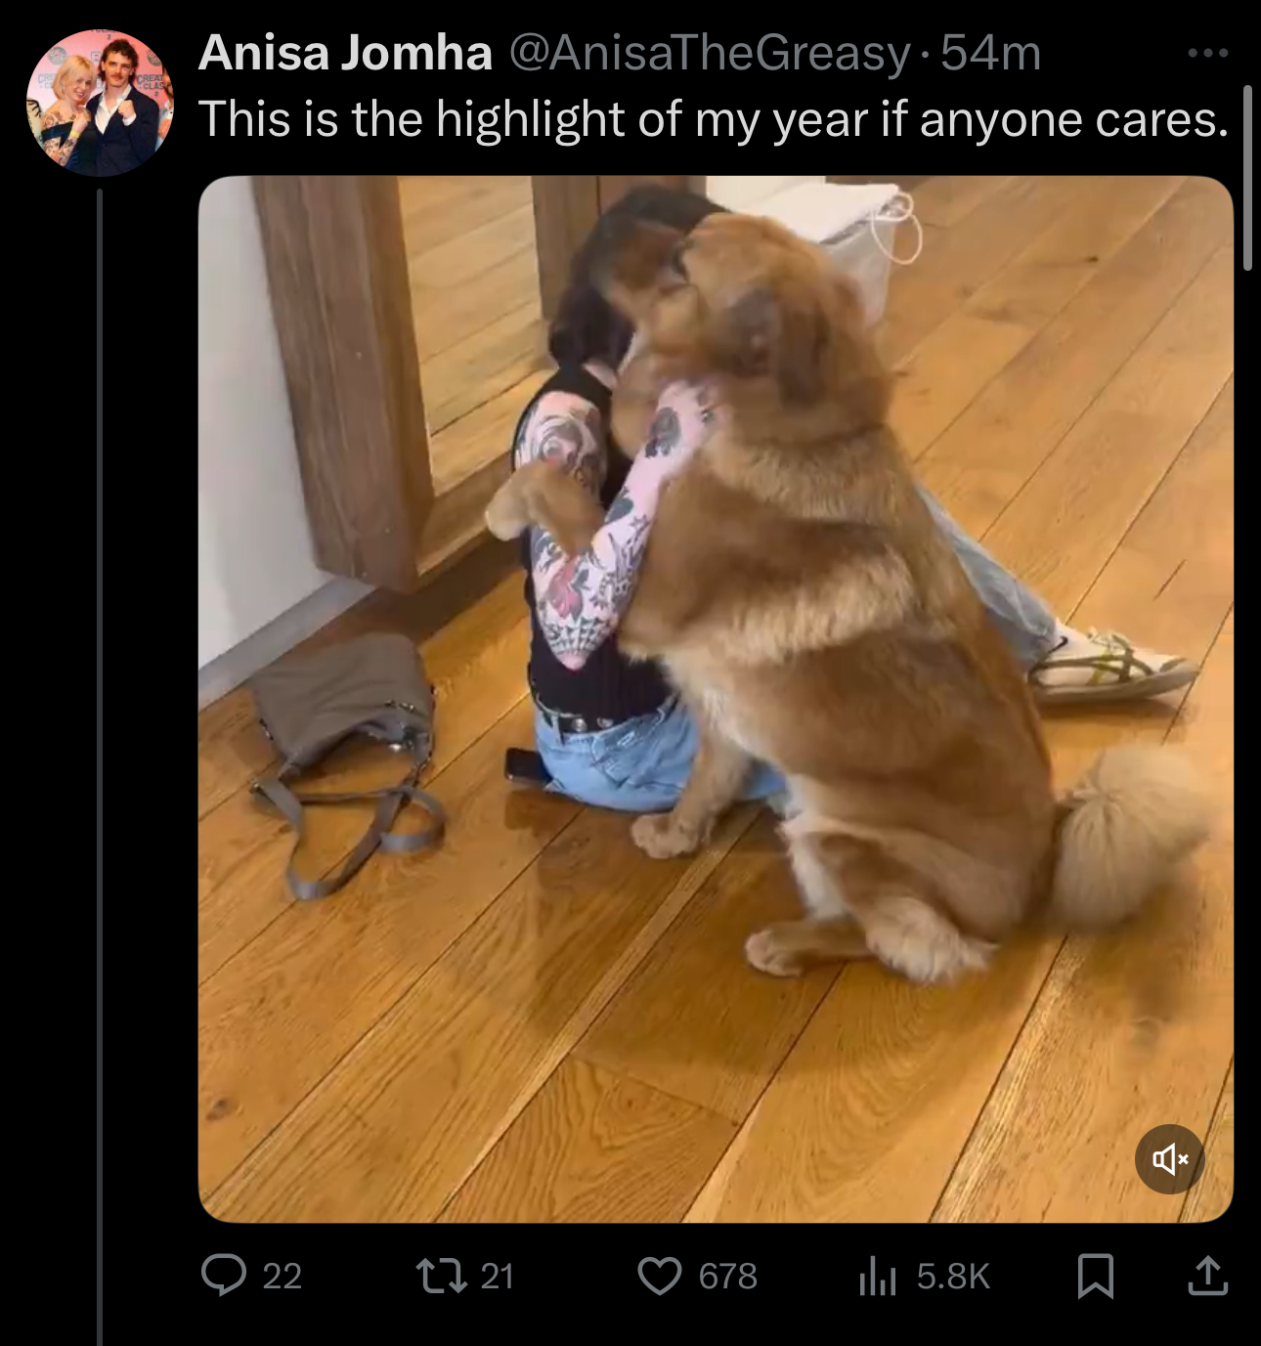This screenshot has width=1261, height=1346.
Task: Unmute the video with the speaker icon
Action: pyautogui.click(x=1169, y=1159)
